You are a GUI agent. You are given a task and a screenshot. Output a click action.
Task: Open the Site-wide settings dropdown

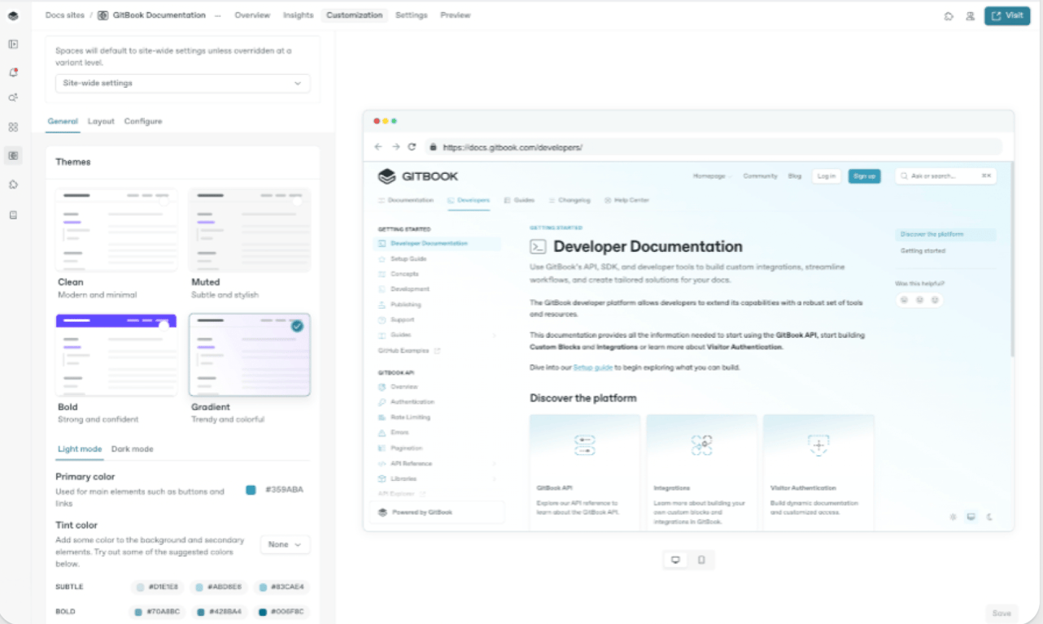[182, 83]
